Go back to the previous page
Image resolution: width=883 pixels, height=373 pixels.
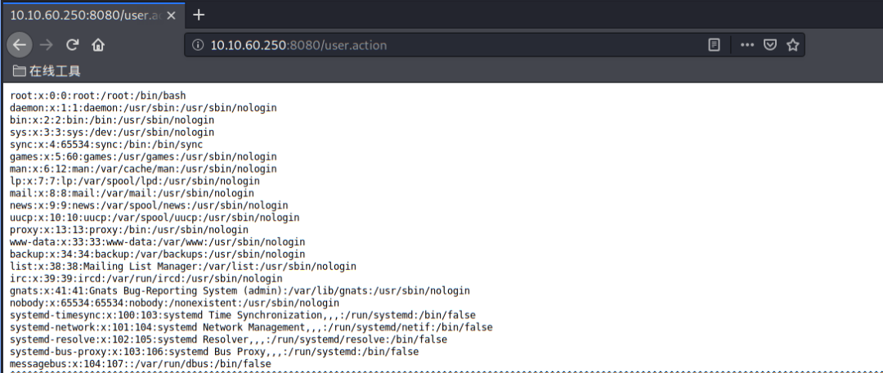pyautogui.click(x=19, y=45)
